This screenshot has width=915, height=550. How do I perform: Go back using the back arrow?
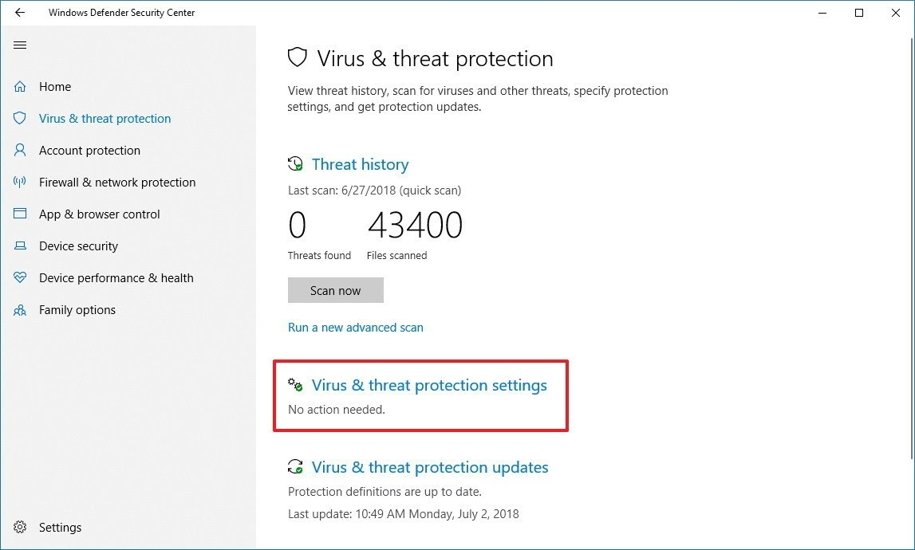click(x=20, y=12)
